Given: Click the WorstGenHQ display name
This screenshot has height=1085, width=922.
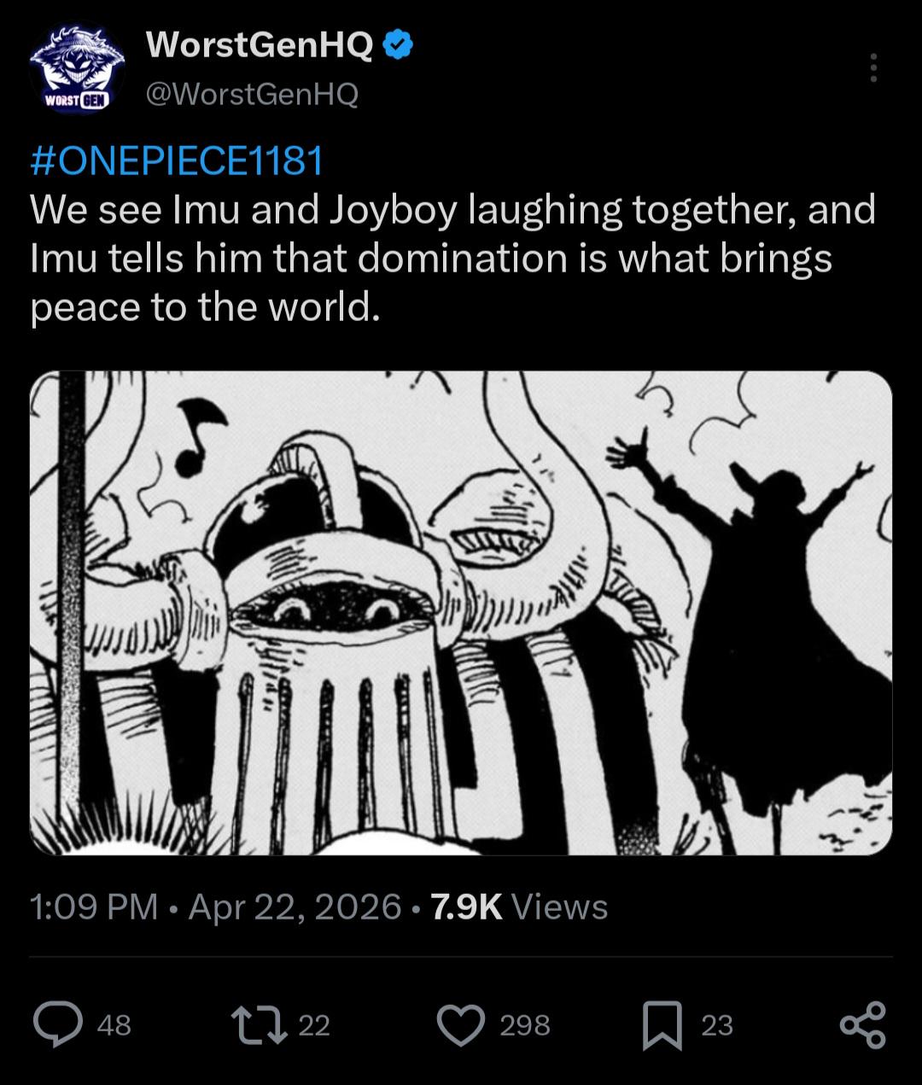Looking at the screenshot, I should click(260, 45).
